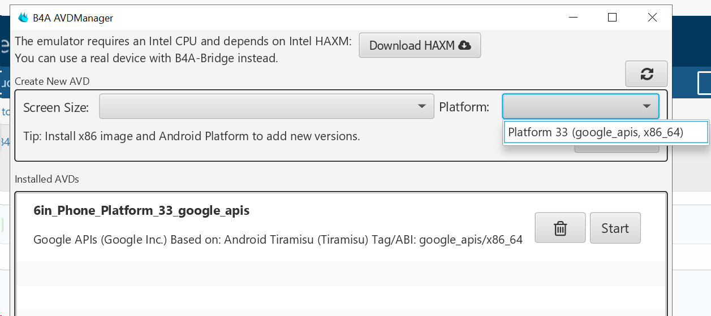Click the cloud download icon for HAXM
711x316 pixels.
pyautogui.click(x=465, y=45)
